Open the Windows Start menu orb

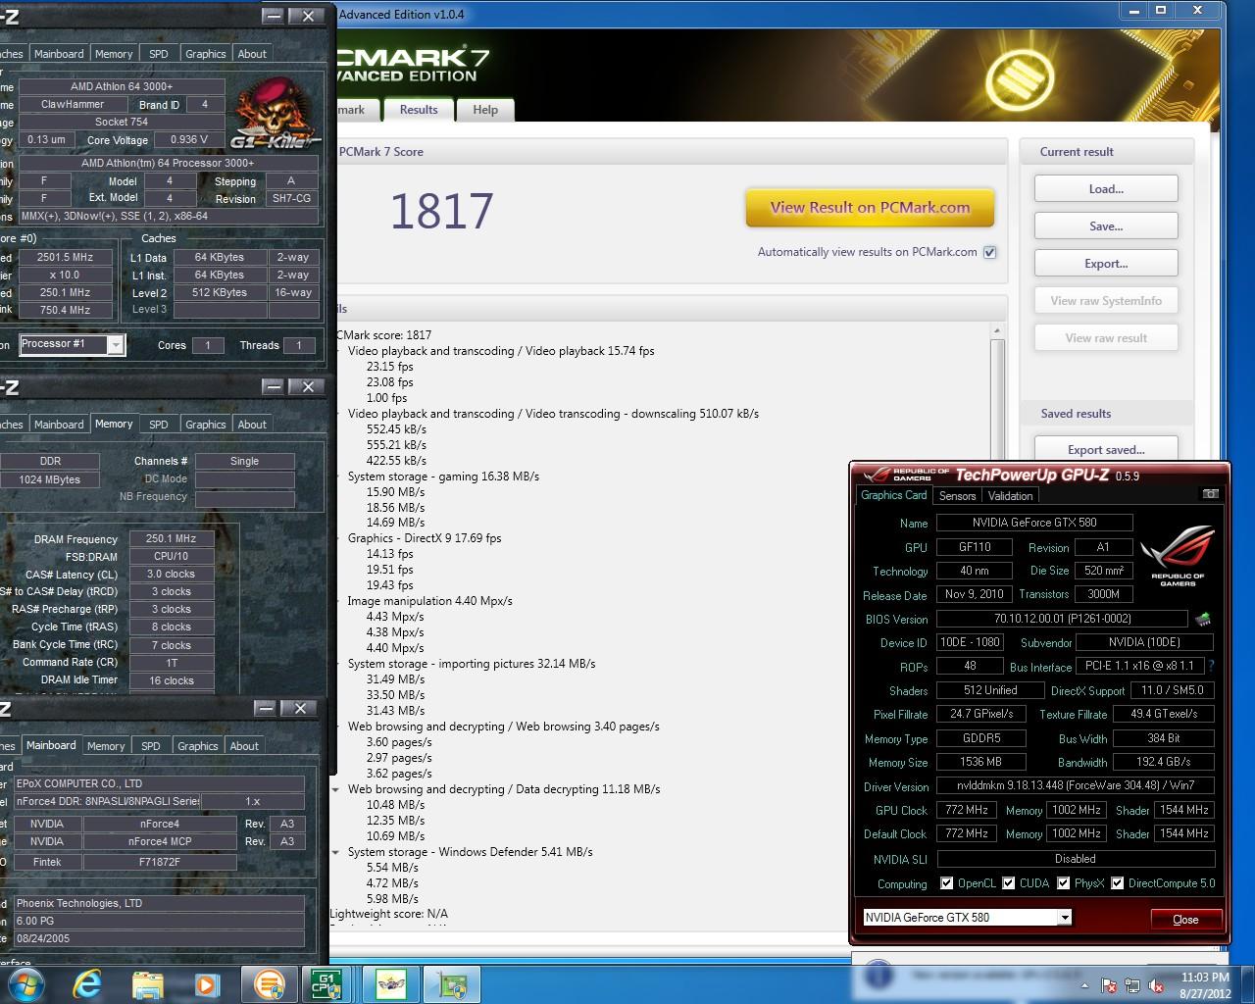point(26,984)
